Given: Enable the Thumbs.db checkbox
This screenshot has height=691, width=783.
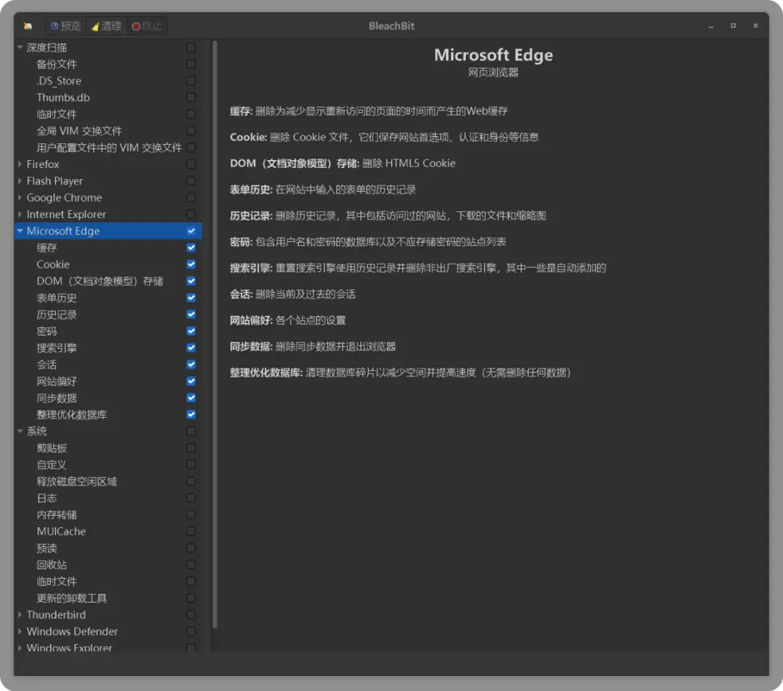Looking at the screenshot, I should tap(191, 97).
